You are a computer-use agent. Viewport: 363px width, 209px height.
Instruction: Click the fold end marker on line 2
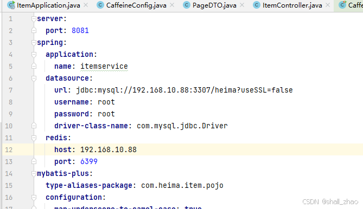[34, 30]
